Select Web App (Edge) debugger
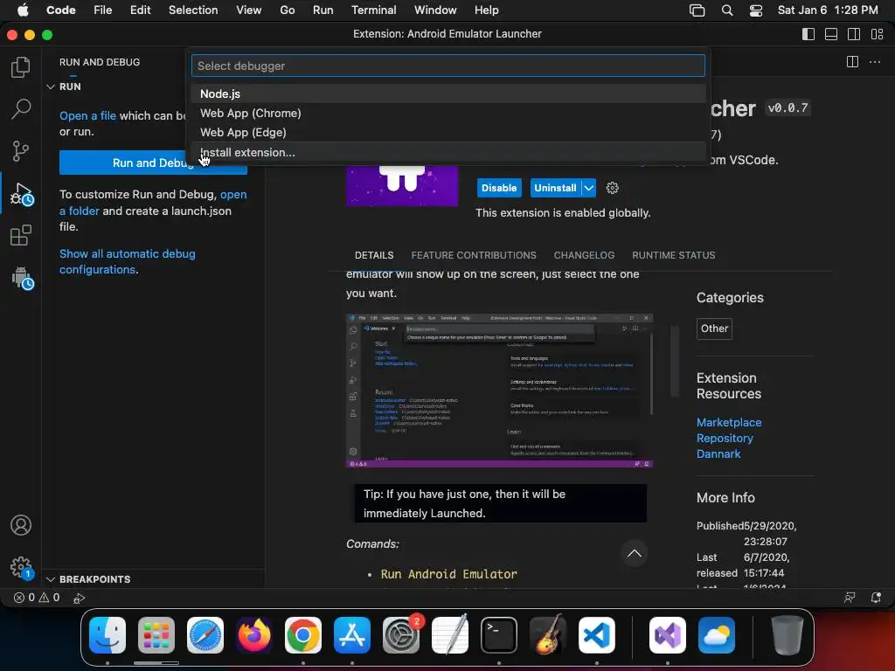 [448, 133]
